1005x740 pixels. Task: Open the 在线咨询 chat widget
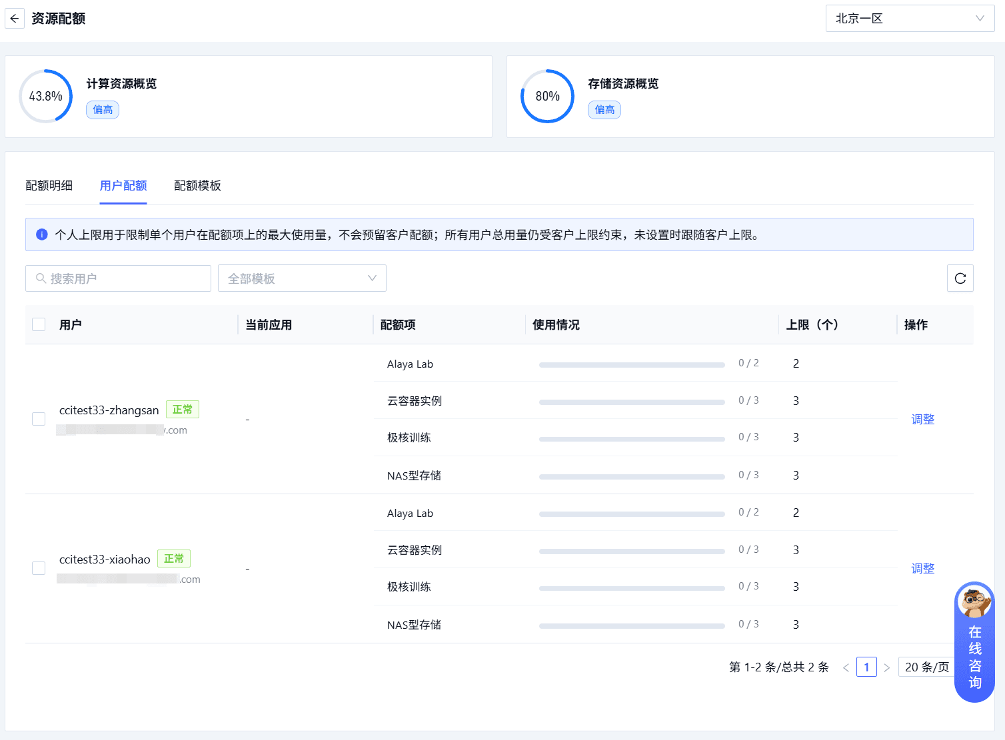(974, 642)
